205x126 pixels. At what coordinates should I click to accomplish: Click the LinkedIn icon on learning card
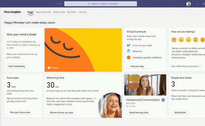pos(163,100)
